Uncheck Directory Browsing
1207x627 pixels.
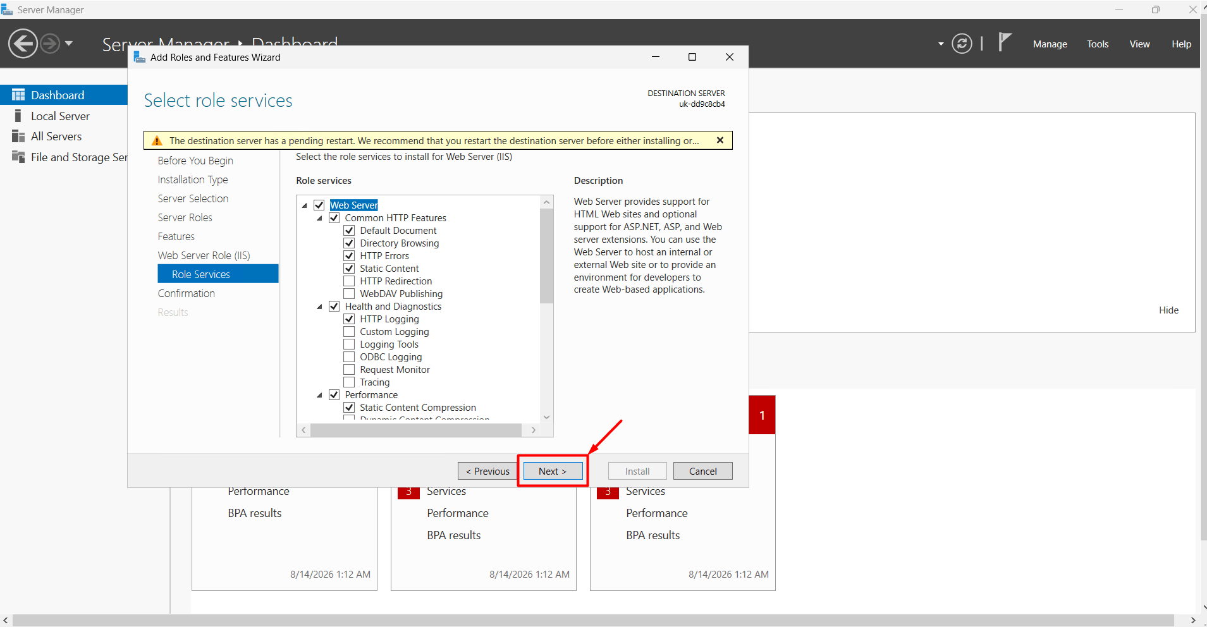tap(349, 243)
